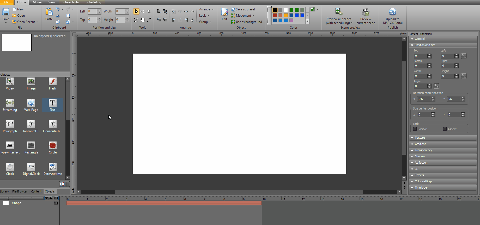Choose the magnifier zoom tool
The height and width of the screenshot is (225, 480).
[149, 11]
